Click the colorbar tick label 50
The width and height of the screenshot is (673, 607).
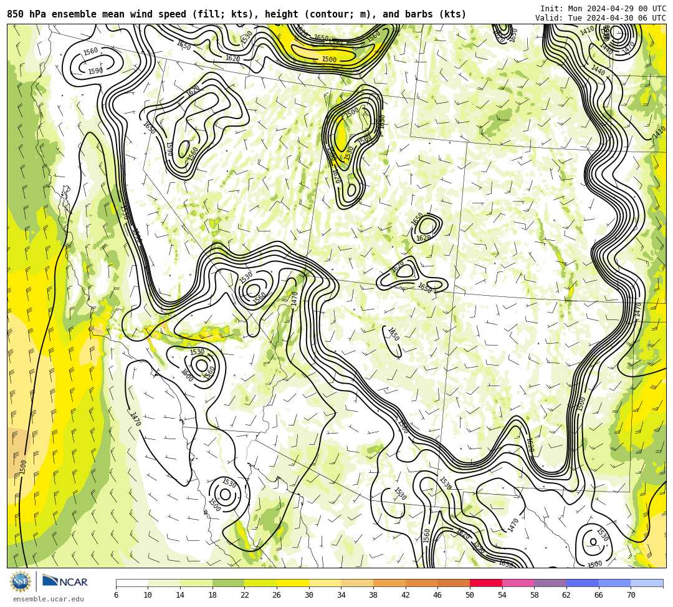[x=470, y=595]
